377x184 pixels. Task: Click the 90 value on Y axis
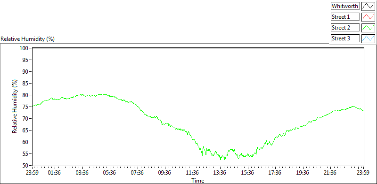tap(25, 72)
